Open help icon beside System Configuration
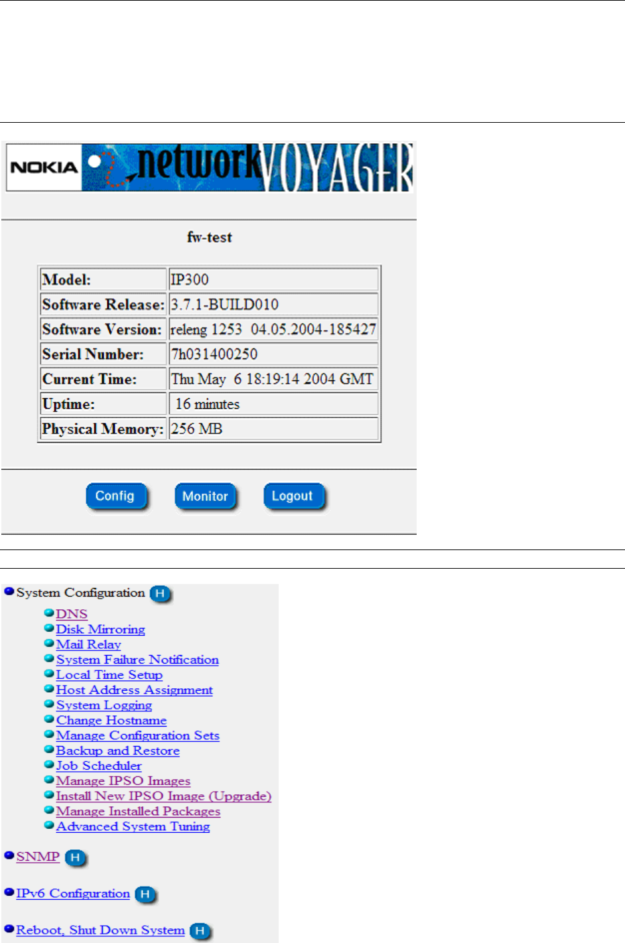Screen dimensions: 625x943 click(160, 593)
